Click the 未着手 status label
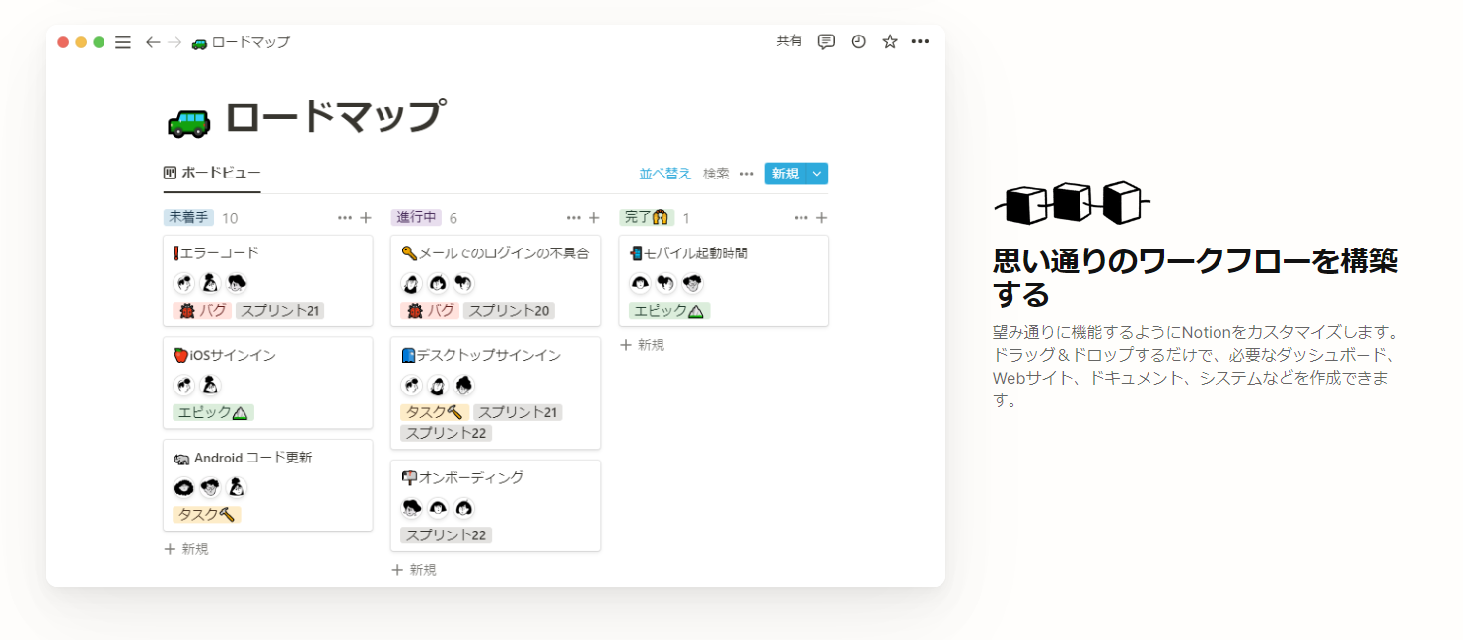Image resolution: width=1463 pixels, height=640 pixels. (188, 218)
